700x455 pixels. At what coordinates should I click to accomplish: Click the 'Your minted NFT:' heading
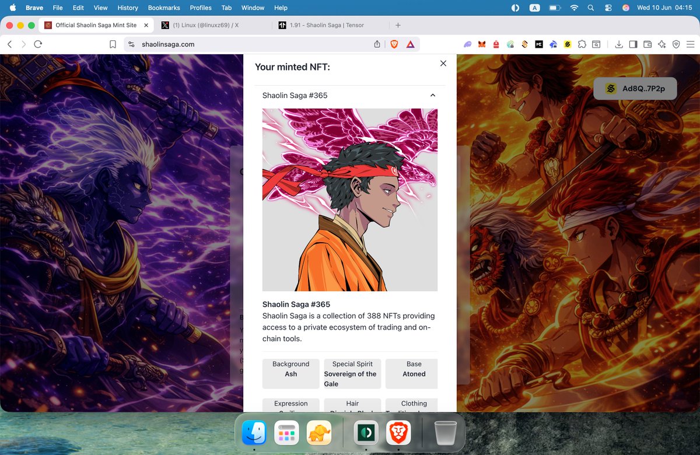292,67
